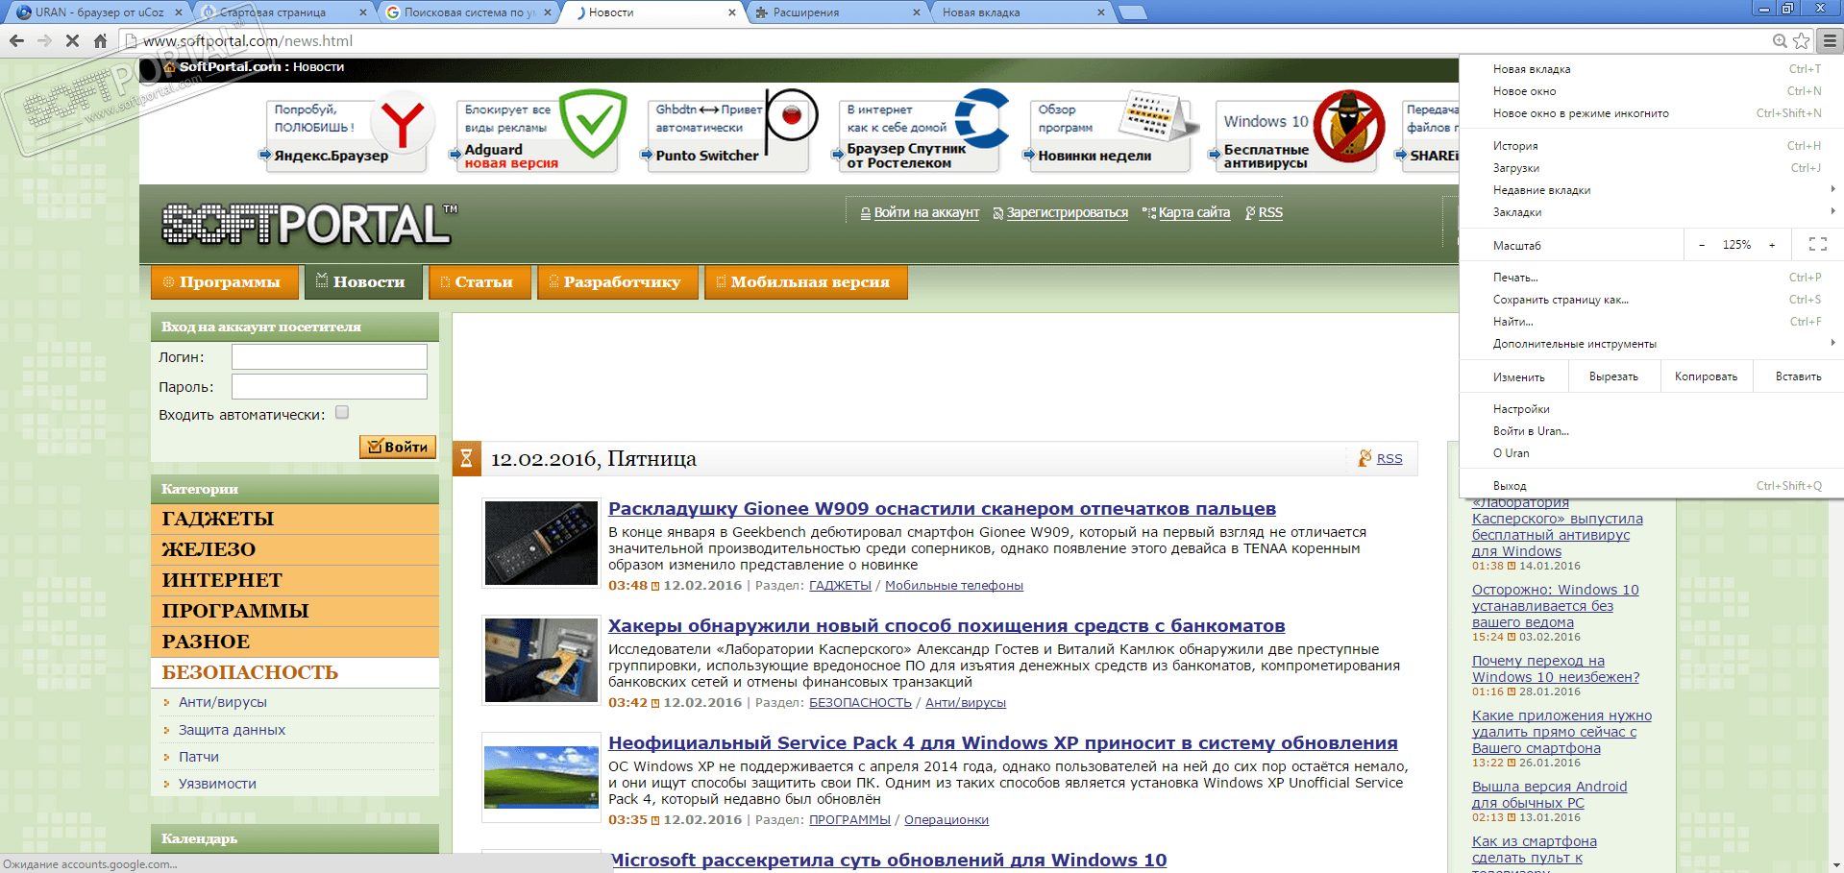The height and width of the screenshot is (873, 1844).
Task: Open the ATM hacking article thumbnail
Action: pyautogui.click(x=541, y=660)
